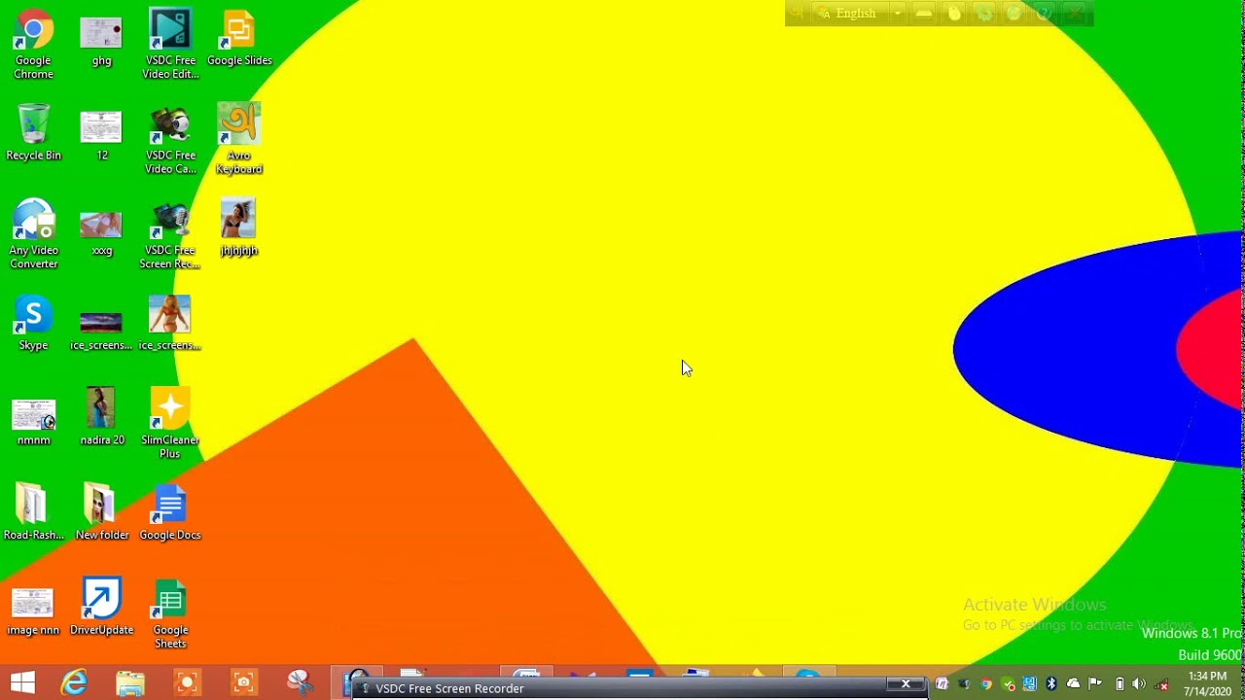The image size is (1245, 700).
Task: Select the image nnn file
Action: (x=33, y=612)
